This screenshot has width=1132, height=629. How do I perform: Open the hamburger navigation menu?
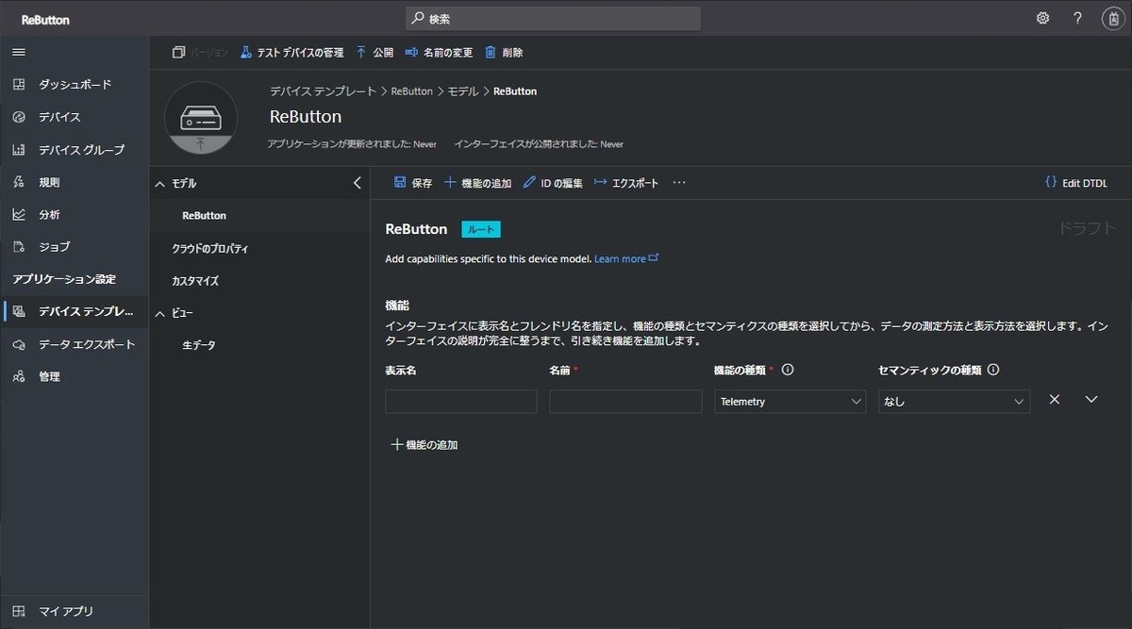coord(18,52)
